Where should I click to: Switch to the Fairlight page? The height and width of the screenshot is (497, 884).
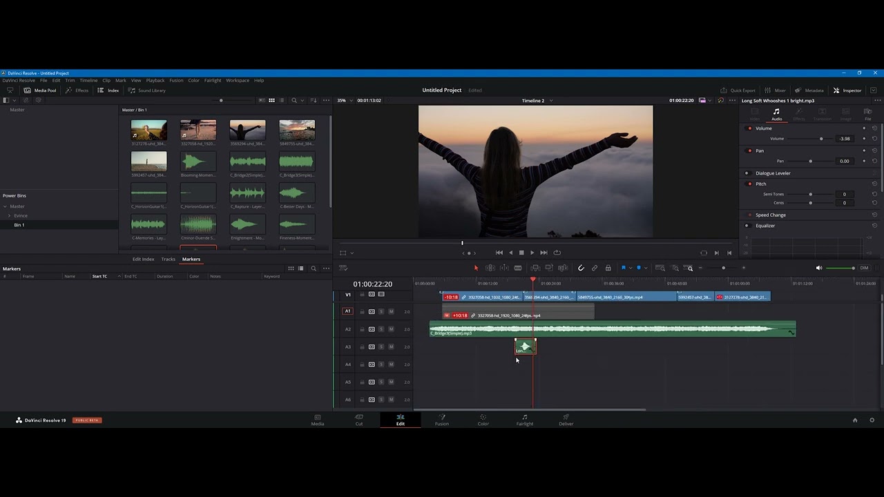(525, 420)
